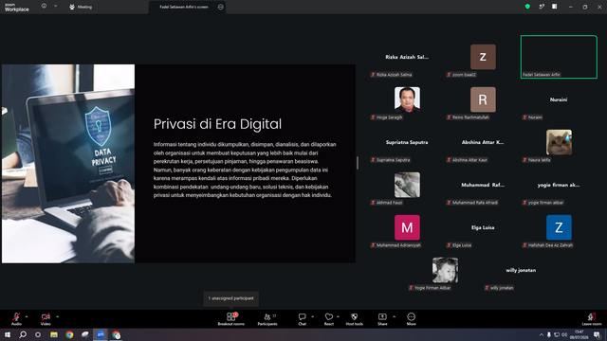Image resolution: width=607 pixels, height=341 pixels.
Task: Expand reactions arrow beside React
Action: click(x=338, y=316)
